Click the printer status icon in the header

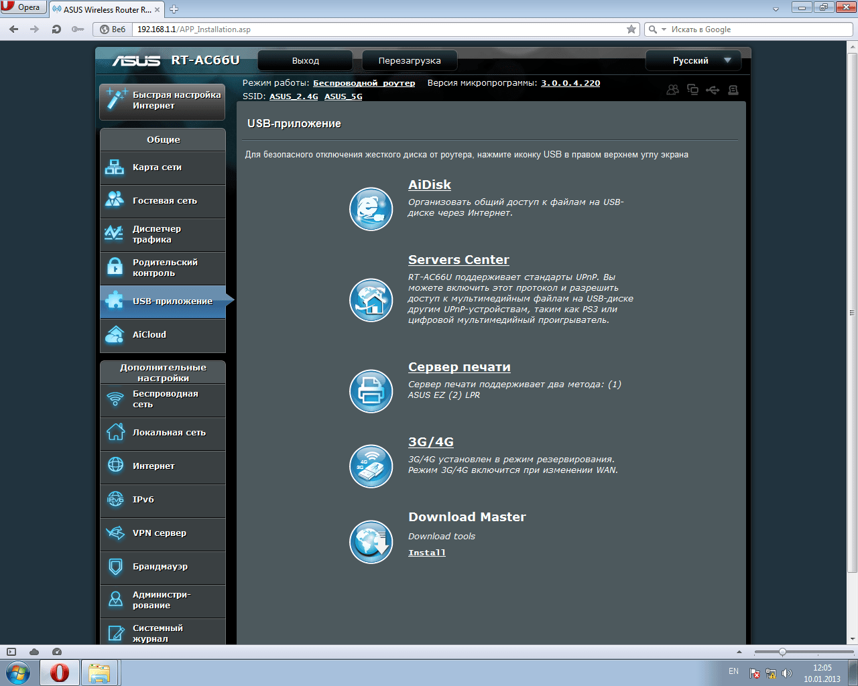click(x=733, y=90)
